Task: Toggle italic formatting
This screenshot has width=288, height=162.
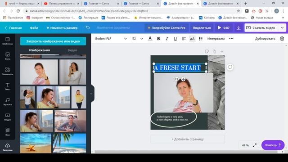Action: (167, 39)
